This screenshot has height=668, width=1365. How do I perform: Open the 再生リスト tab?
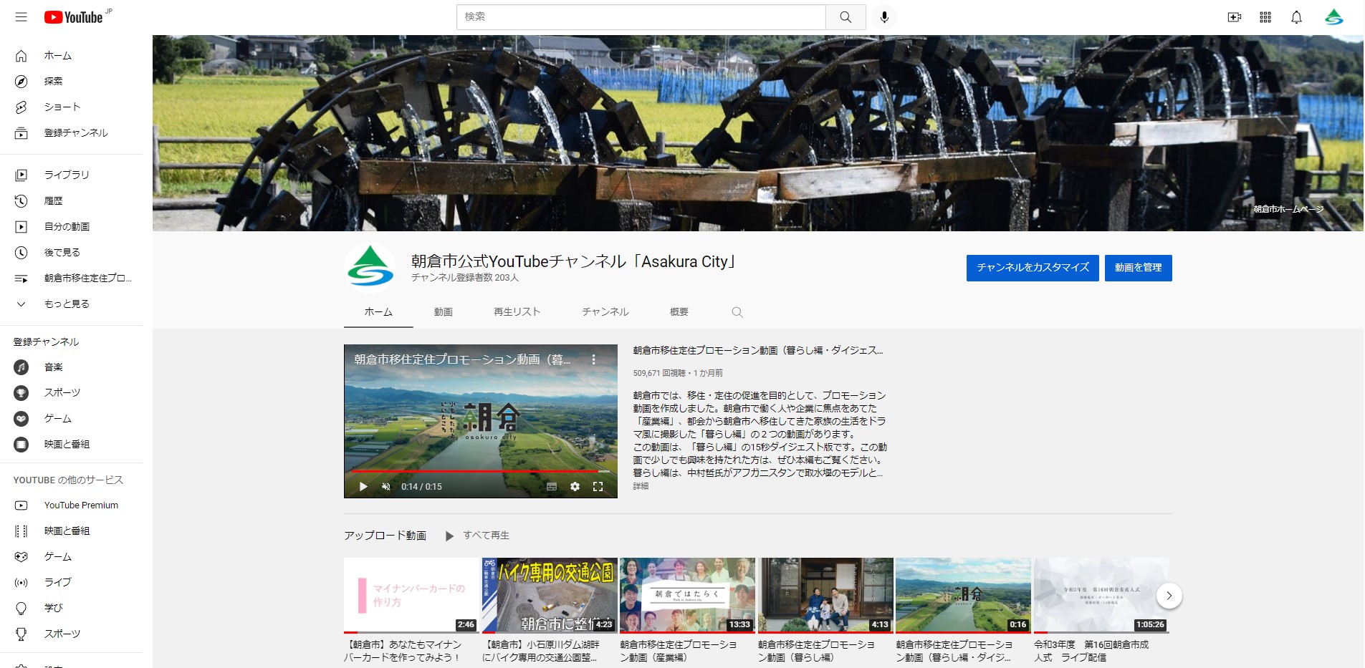(x=517, y=312)
